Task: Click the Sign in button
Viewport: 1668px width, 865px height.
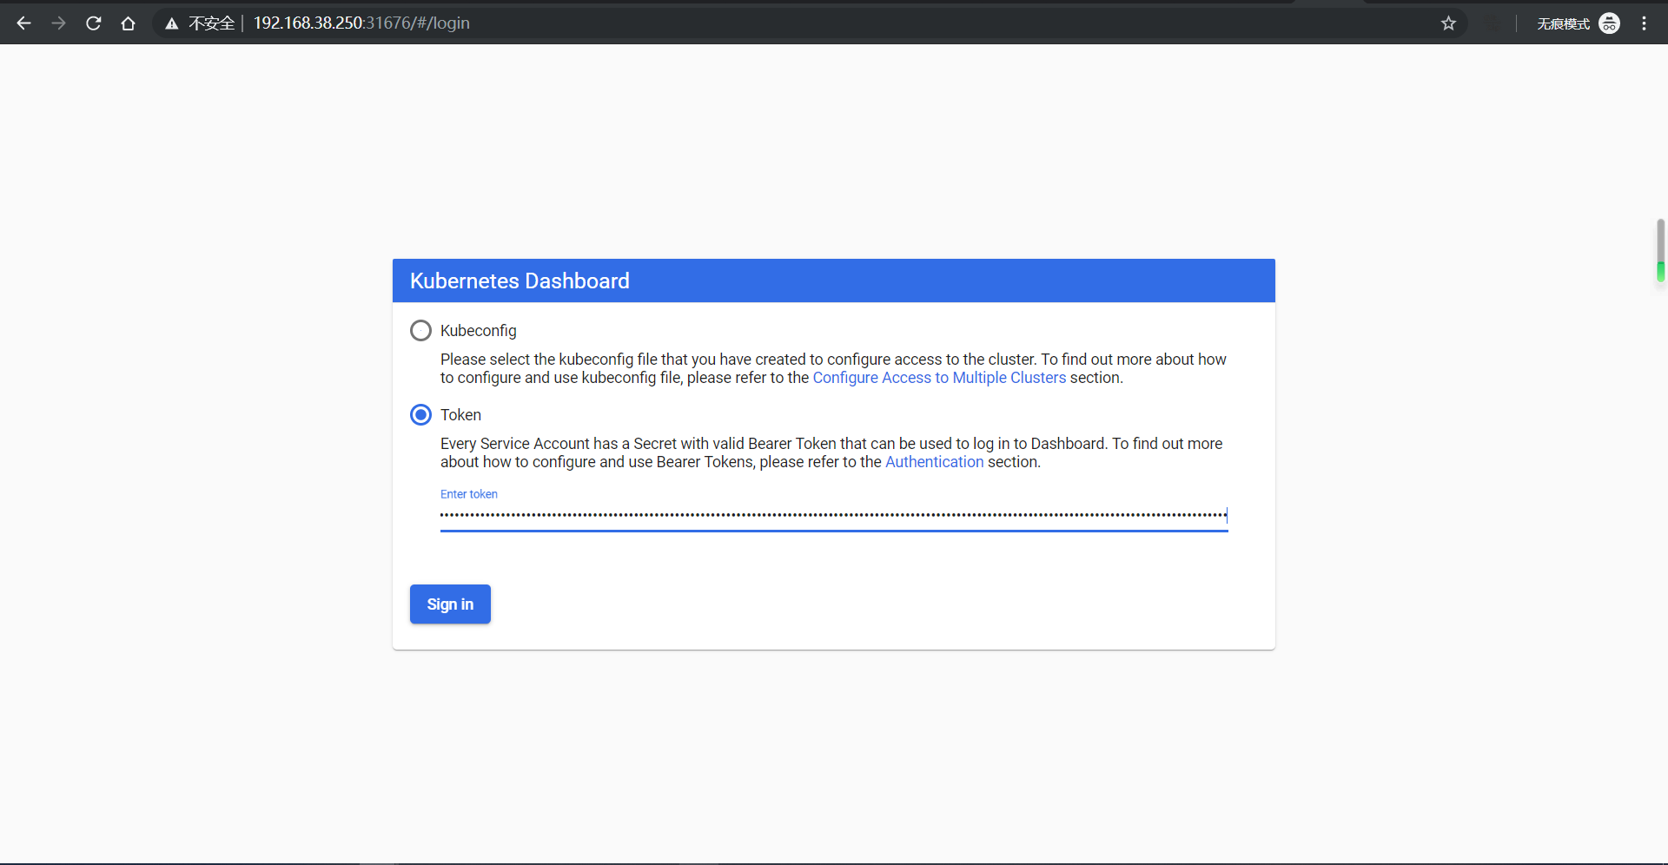Action: [450, 604]
